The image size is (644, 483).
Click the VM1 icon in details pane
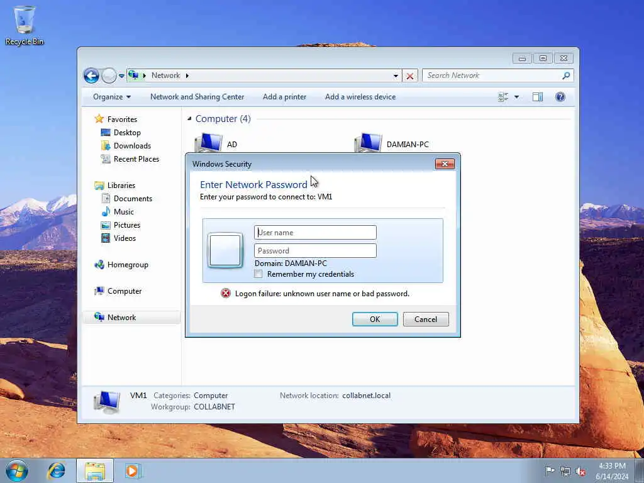pos(107,402)
